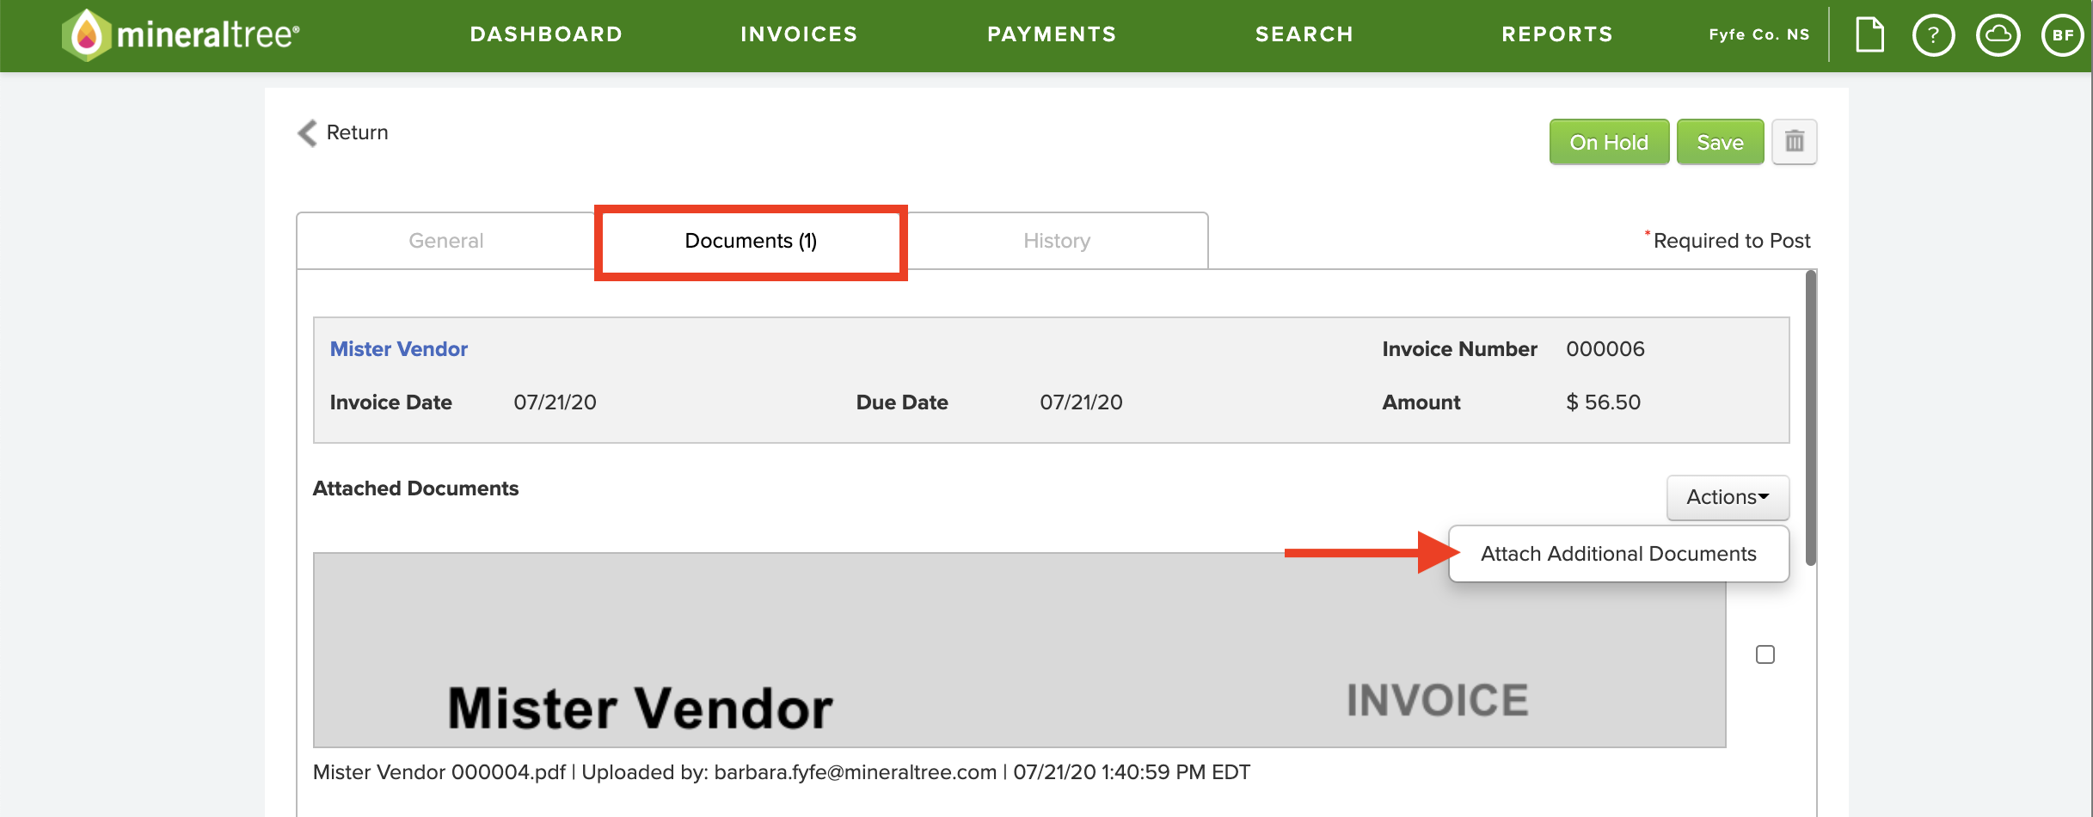The height and width of the screenshot is (817, 2093).
Task: Switch to the General tab
Action: coord(446,241)
